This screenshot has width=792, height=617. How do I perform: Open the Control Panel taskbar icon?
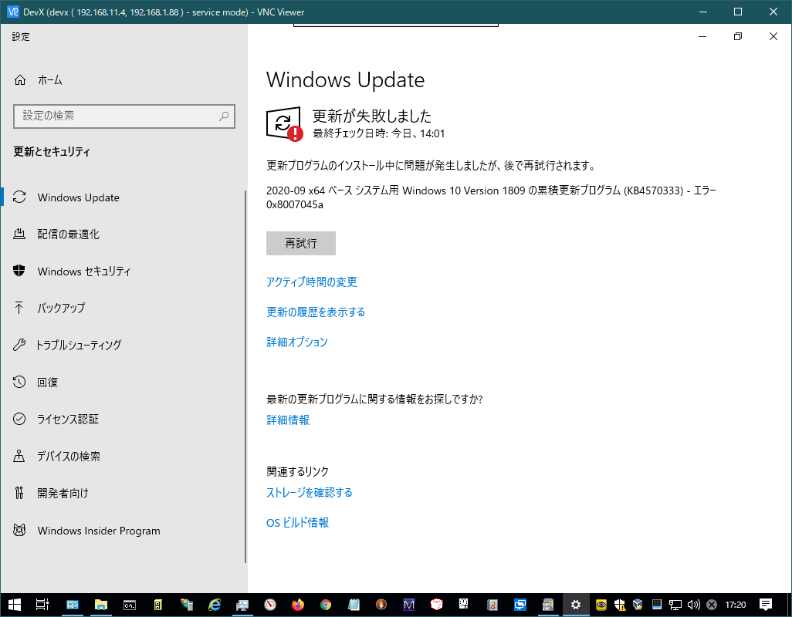pyautogui.click(x=73, y=605)
